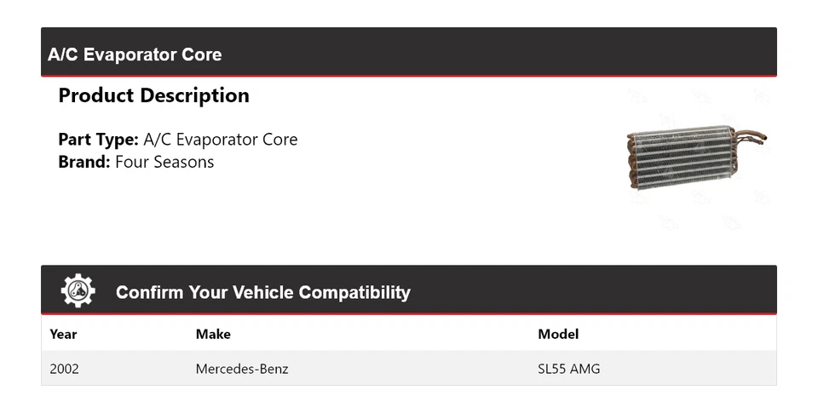Click the bold Brand label
The width and height of the screenshot is (818, 413).
pyautogui.click(x=84, y=162)
